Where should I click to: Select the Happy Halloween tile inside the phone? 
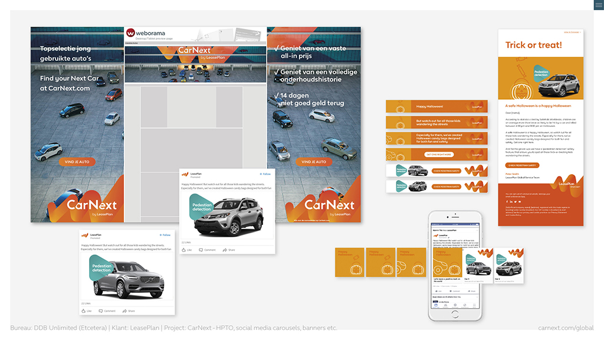coord(447,263)
